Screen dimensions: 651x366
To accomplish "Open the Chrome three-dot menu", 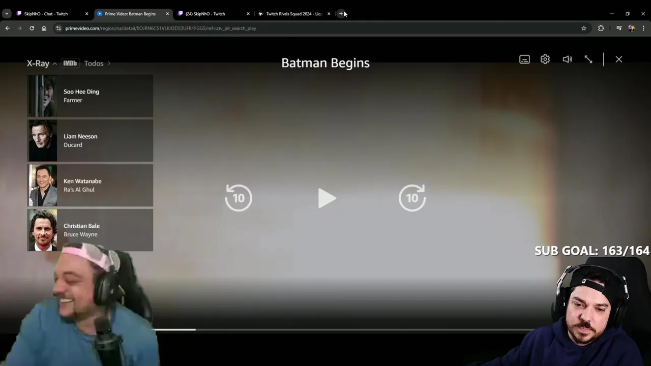I will coord(643,28).
